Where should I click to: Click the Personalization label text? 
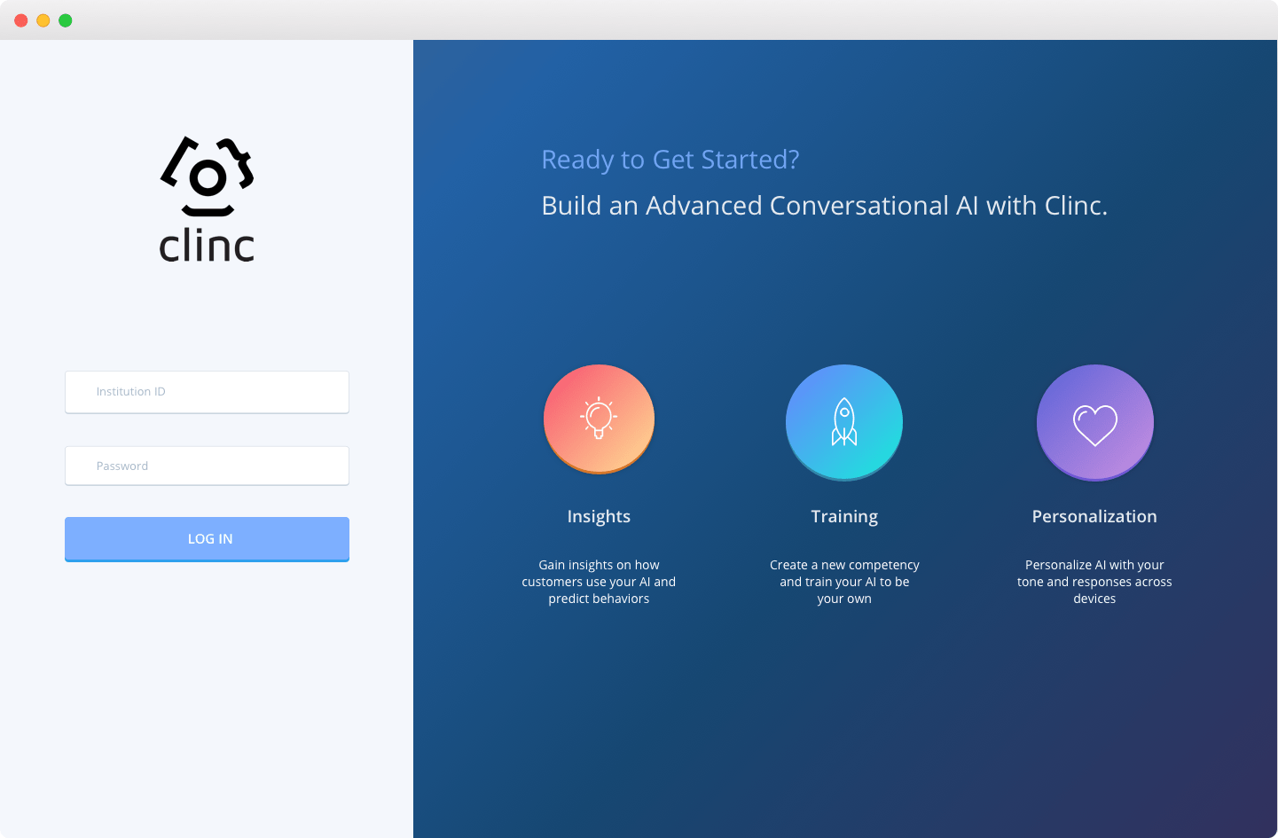1094,516
